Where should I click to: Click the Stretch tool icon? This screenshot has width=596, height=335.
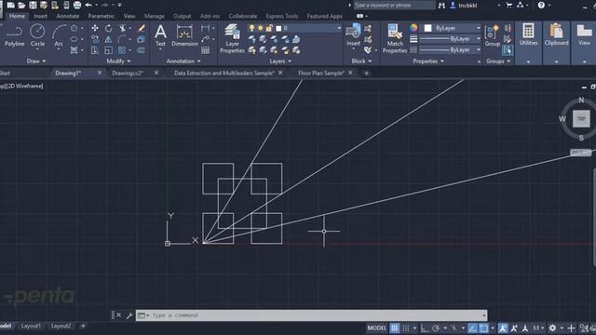coord(95,50)
